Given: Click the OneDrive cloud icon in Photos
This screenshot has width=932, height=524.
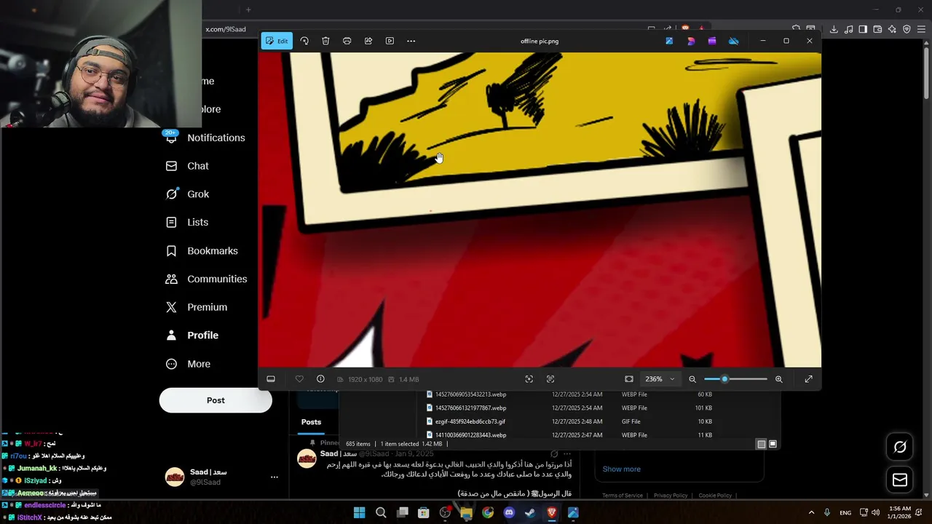Looking at the screenshot, I should click(x=734, y=41).
